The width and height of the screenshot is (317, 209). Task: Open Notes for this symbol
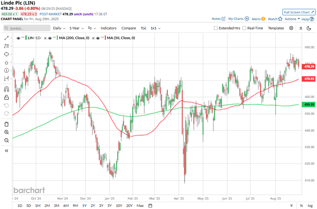click(x=219, y=19)
